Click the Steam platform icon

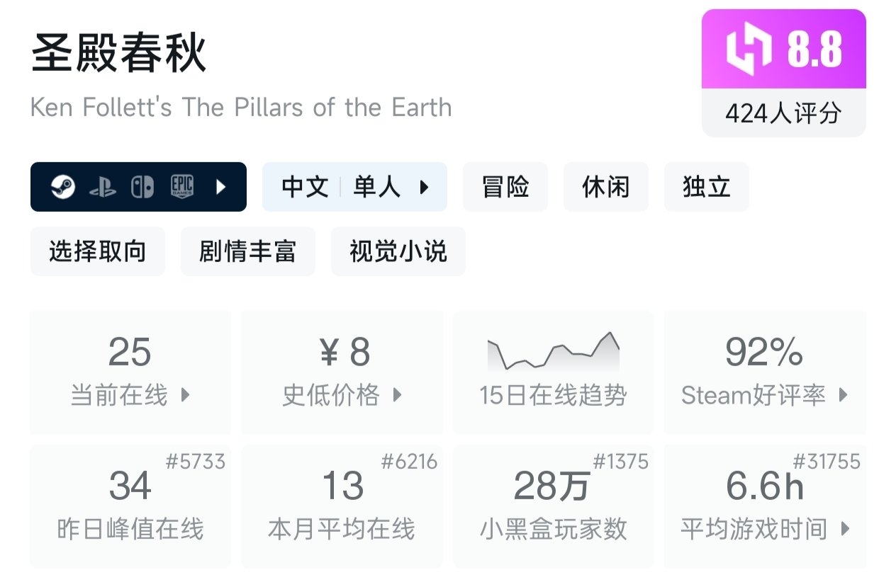[63, 187]
